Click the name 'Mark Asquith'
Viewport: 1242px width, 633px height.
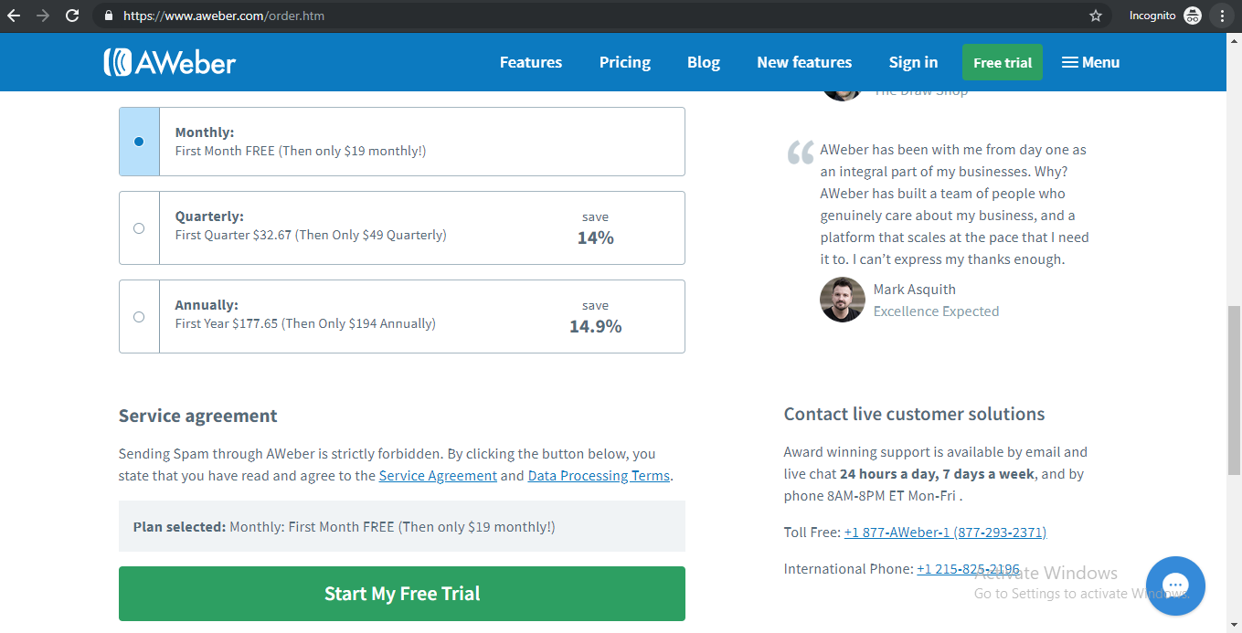click(915, 290)
